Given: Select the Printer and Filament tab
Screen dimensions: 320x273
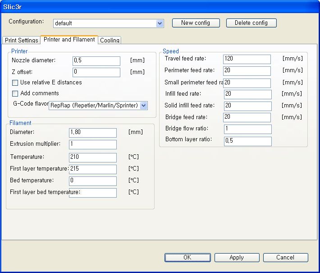Looking at the screenshot, I should tap(69, 40).
